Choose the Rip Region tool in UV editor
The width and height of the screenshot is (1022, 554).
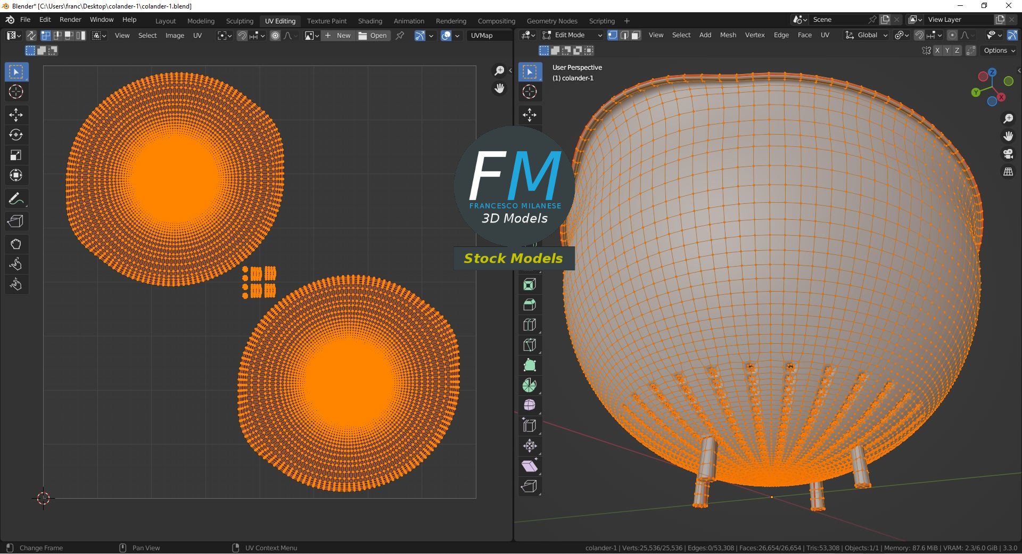coord(16,221)
